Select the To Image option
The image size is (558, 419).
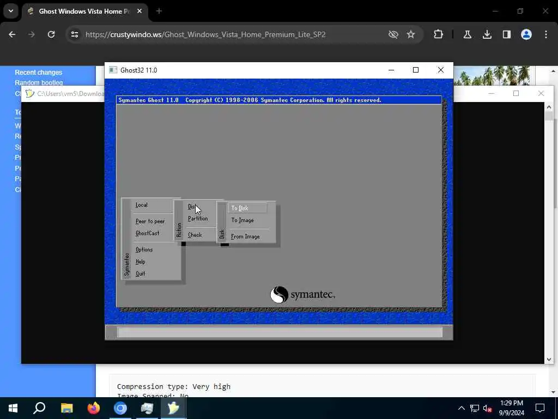click(x=242, y=220)
